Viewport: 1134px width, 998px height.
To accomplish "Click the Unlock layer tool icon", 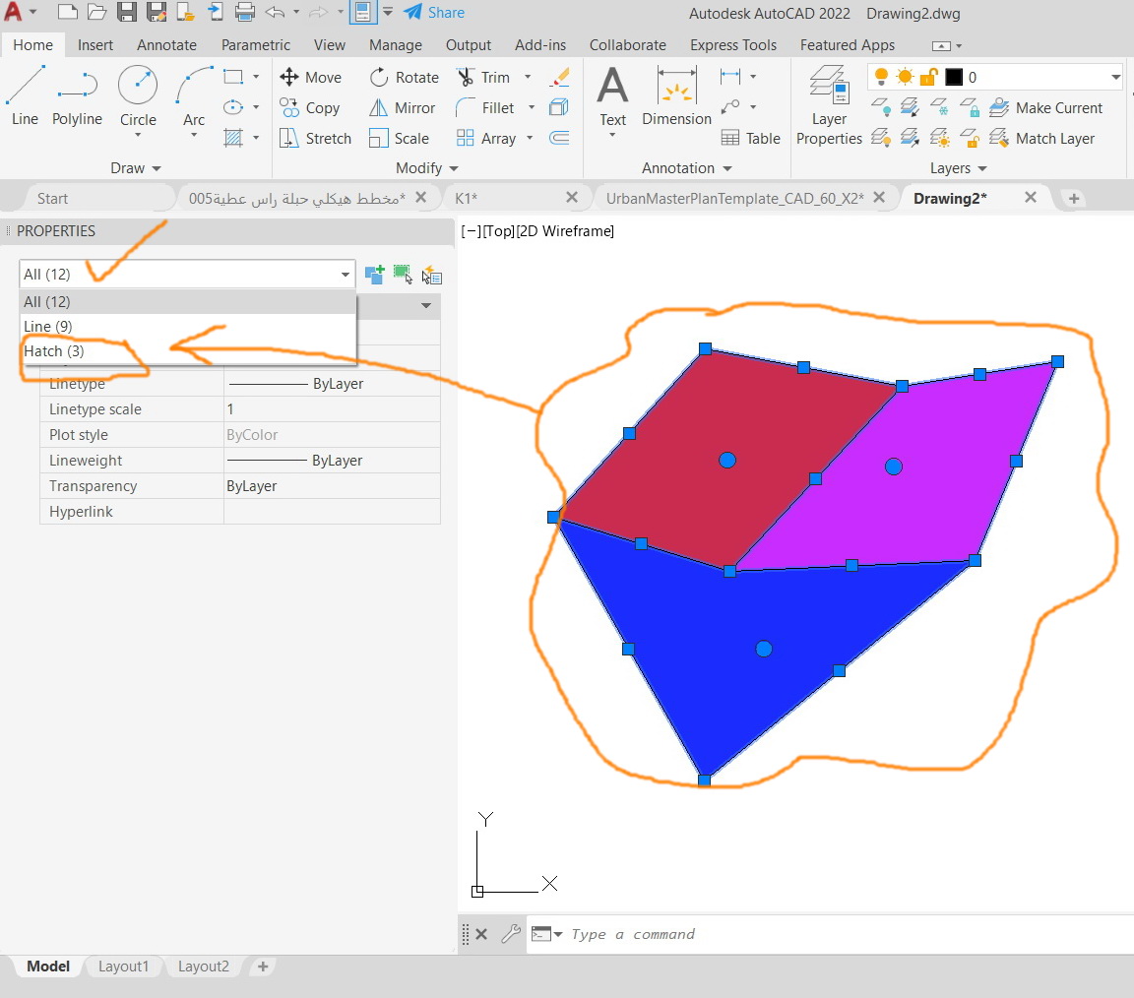I will coord(970,138).
